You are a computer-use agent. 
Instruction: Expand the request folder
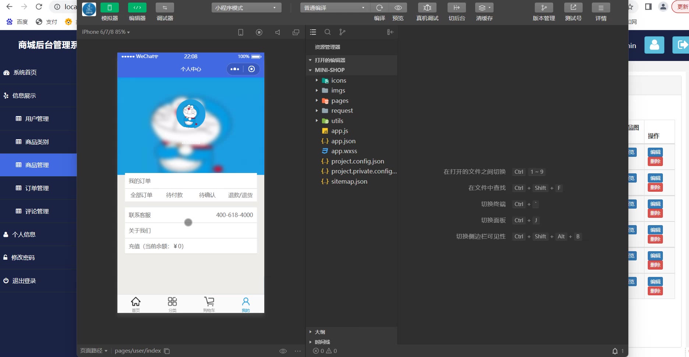[x=351, y=111]
